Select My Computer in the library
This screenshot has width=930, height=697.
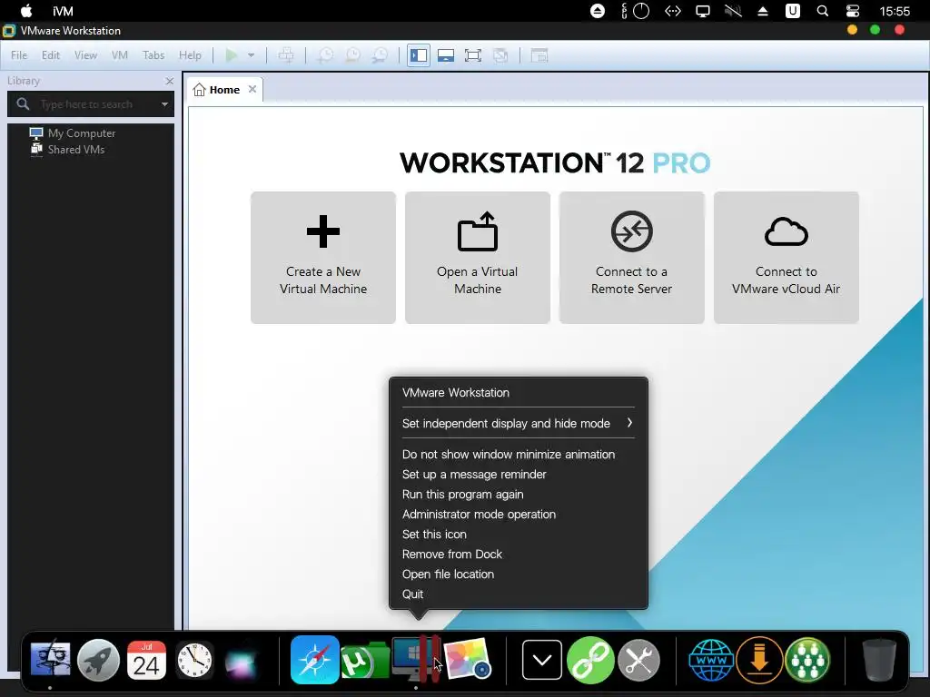(73, 133)
